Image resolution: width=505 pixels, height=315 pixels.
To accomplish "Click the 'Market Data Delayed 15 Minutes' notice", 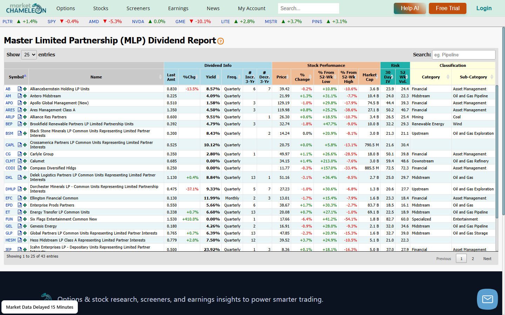I will coord(40,307).
